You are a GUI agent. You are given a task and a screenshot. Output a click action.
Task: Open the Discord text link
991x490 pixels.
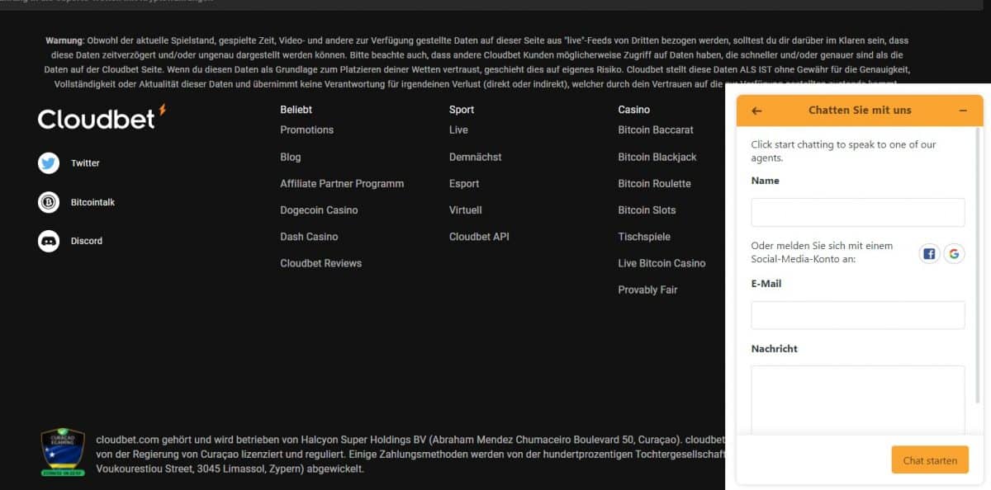[87, 241]
